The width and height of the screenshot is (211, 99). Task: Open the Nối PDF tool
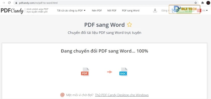[112, 11]
